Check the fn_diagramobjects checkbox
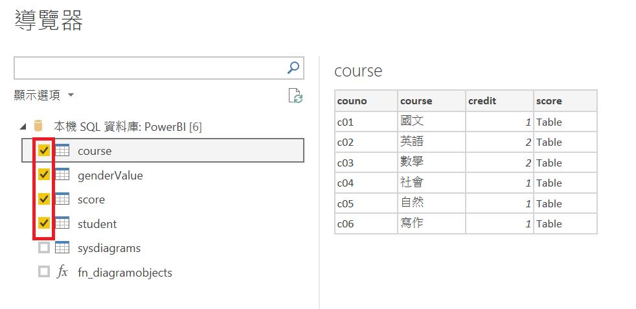 point(44,271)
